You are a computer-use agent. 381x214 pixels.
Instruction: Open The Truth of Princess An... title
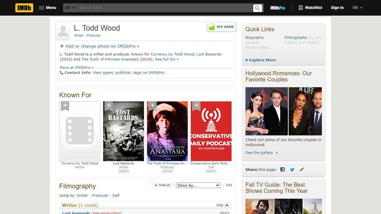[x=167, y=163]
